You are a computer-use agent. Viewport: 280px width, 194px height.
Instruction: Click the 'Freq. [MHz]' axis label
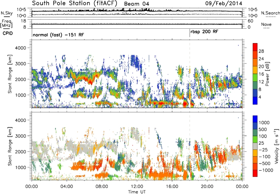click(7, 24)
